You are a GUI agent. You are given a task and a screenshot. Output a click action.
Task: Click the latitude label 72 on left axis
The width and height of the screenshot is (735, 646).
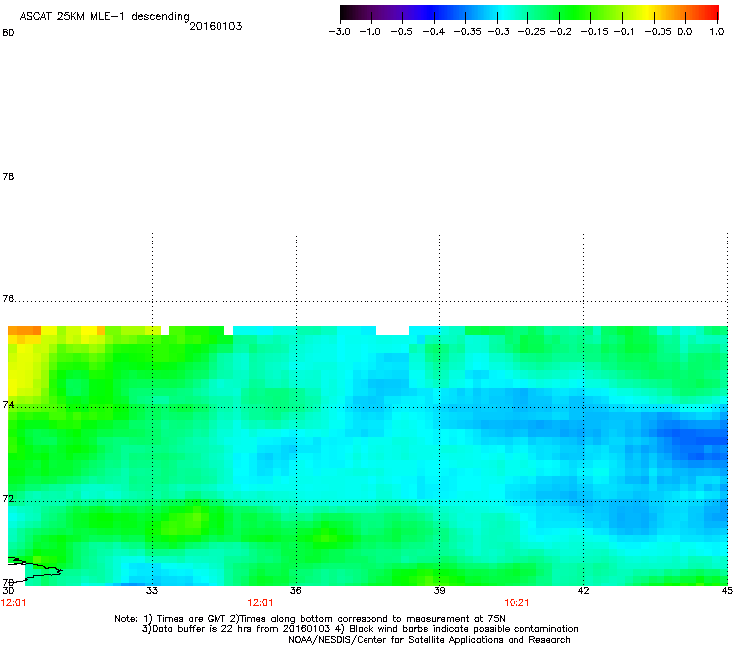pyautogui.click(x=8, y=498)
